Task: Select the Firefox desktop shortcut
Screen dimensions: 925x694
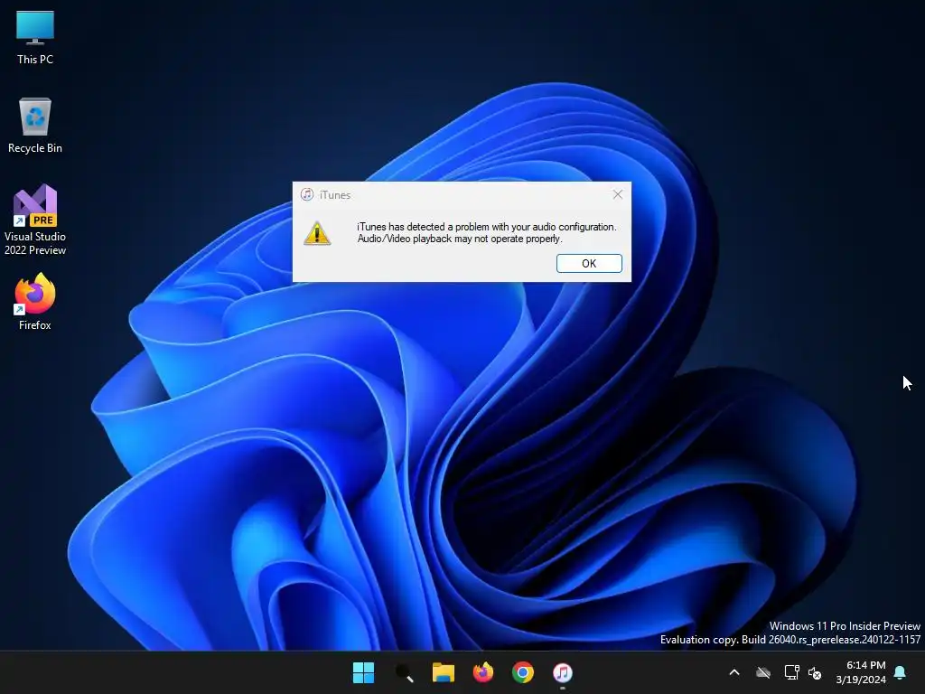Action: [35, 302]
